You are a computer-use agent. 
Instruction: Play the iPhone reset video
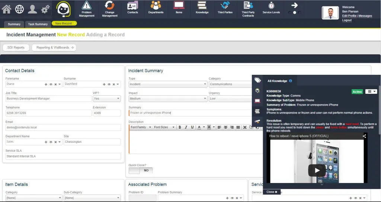click(317, 170)
